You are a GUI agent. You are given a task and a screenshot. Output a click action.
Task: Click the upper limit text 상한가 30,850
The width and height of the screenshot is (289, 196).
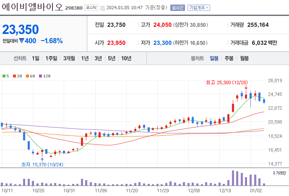pos(190,25)
